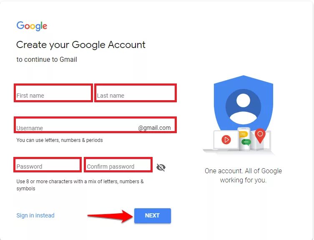Click the red map pin icon

click(260, 135)
